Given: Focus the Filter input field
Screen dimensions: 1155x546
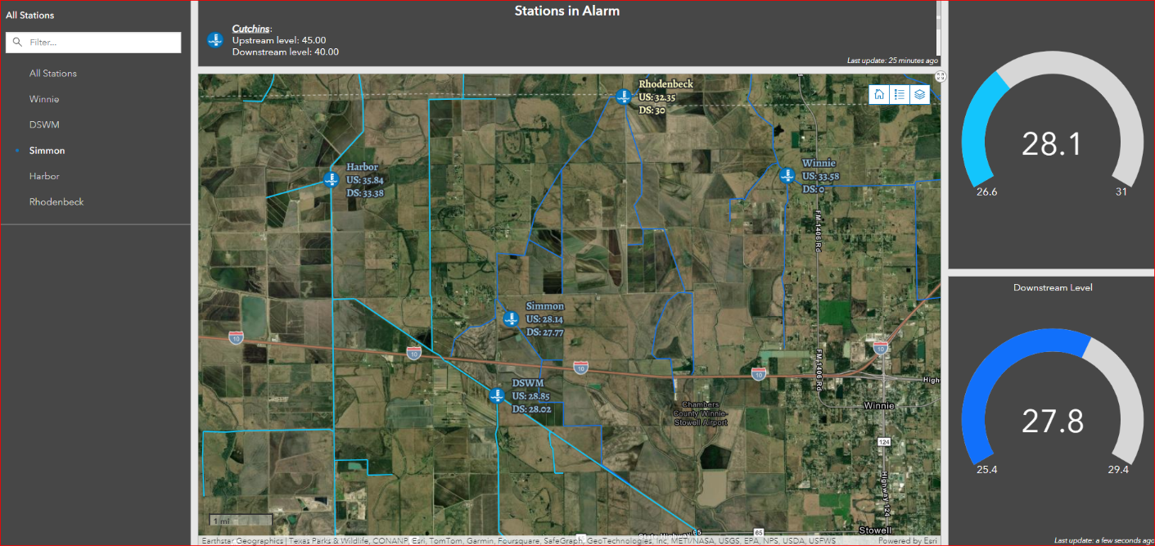Looking at the screenshot, I should [93, 43].
